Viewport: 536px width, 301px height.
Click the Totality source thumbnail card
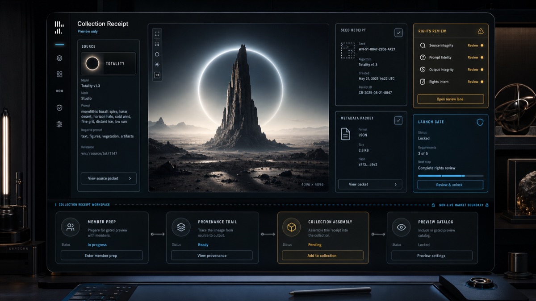[x=109, y=63]
